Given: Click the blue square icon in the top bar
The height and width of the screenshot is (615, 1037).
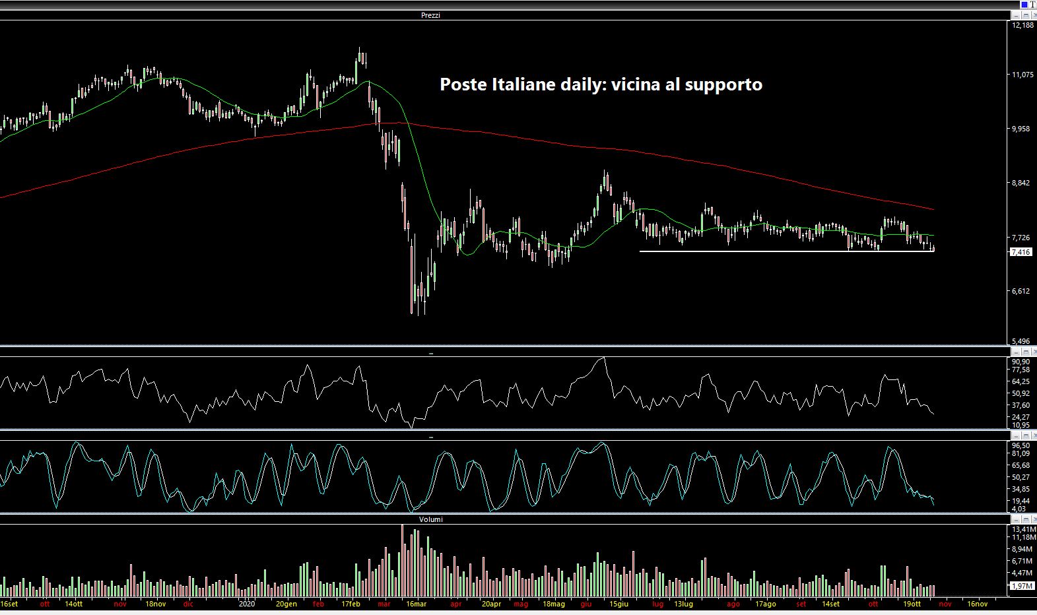Looking at the screenshot, I should point(1024,5).
